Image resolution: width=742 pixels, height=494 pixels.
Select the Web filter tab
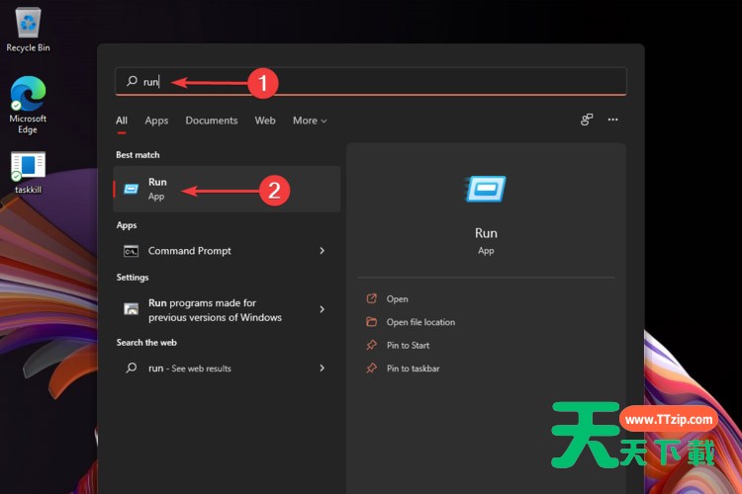click(265, 121)
